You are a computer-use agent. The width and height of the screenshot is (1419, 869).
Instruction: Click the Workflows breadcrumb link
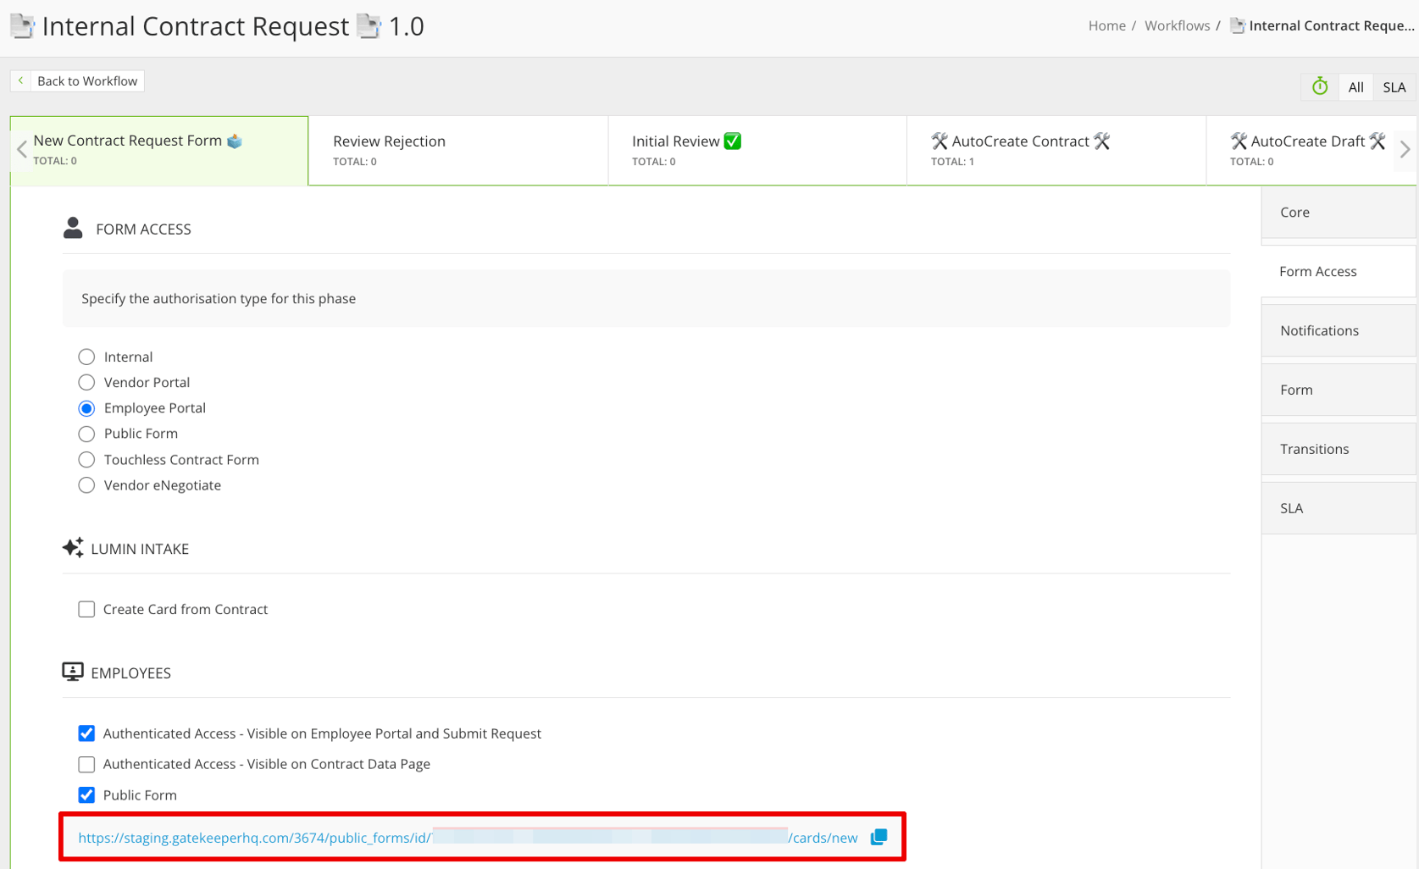pyautogui.click(x=1177, y=25)
